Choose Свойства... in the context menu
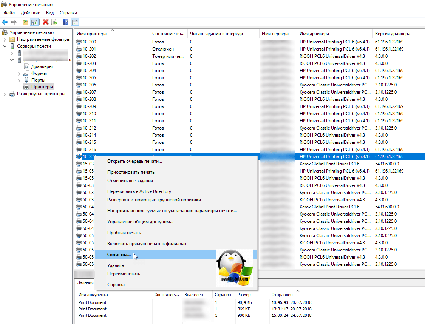 click(119, 255)
